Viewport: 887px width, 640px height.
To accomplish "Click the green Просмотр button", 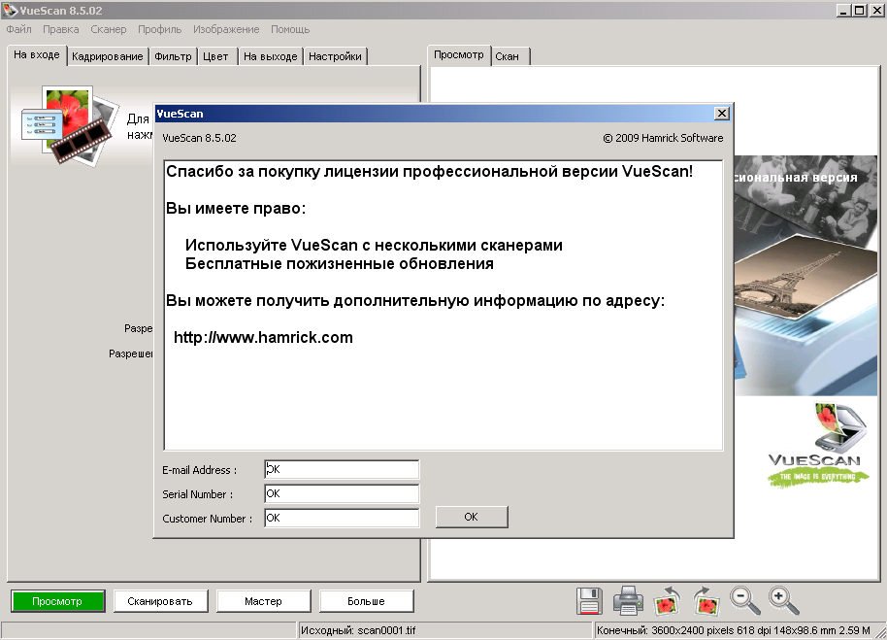I will pos(57,601).
